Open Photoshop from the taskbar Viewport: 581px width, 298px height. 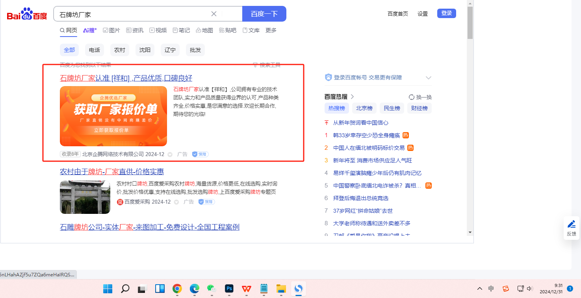pyautogui.click(x=229, y=289)
